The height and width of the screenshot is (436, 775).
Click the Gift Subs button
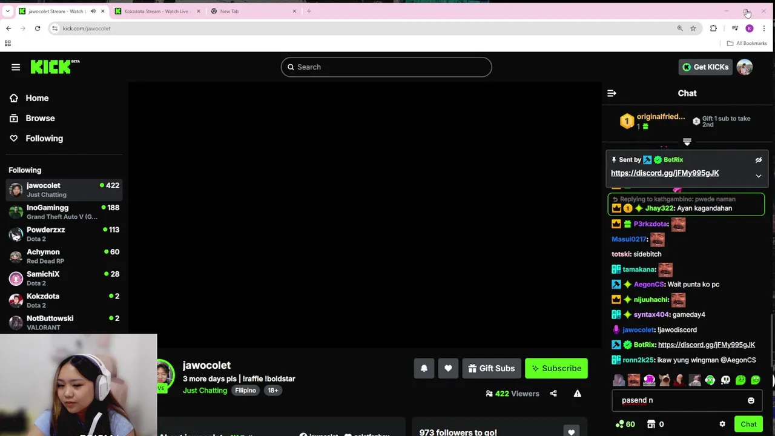[492, 368]
